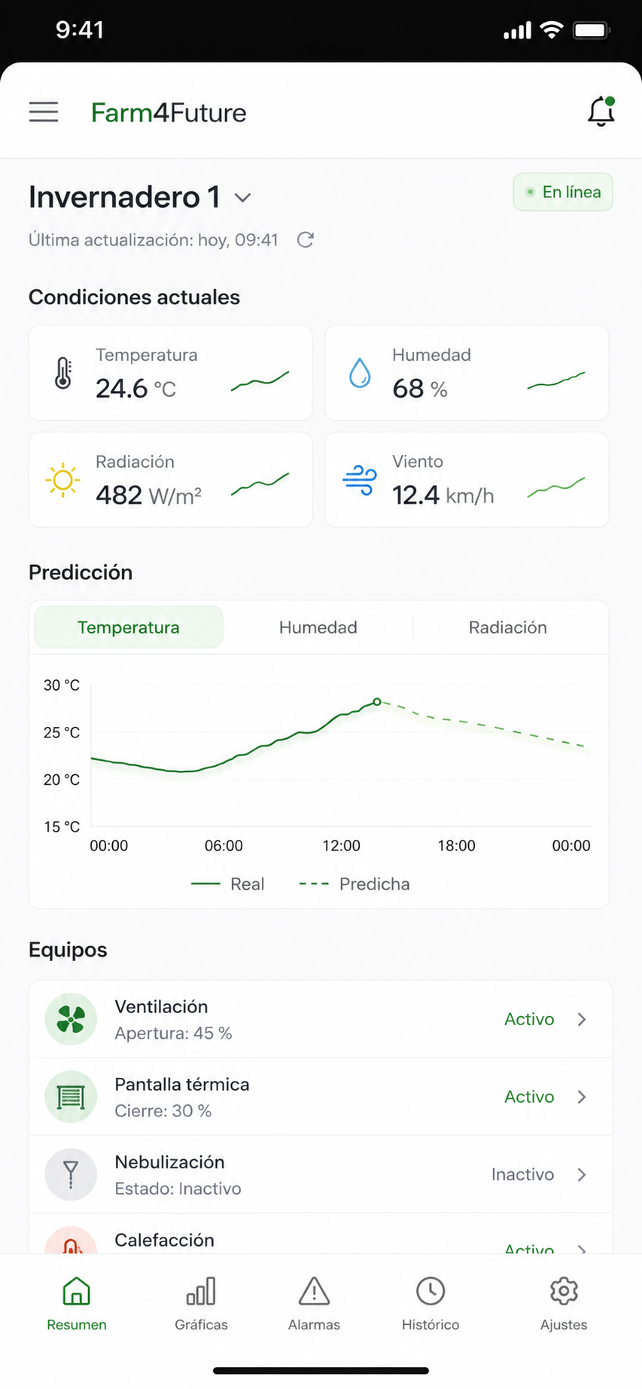Tap the wind Viento icon
Screen dimensions: 642x1389
(x=360, y=480)
